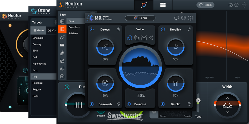
Task: Select the keyboard instrument icon in Neutron
Action: 62,45
